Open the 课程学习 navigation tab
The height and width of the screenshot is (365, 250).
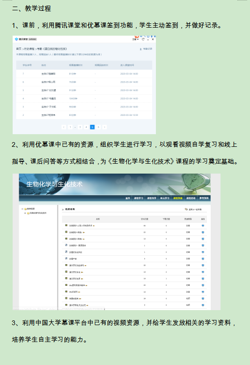coord(139,198)
